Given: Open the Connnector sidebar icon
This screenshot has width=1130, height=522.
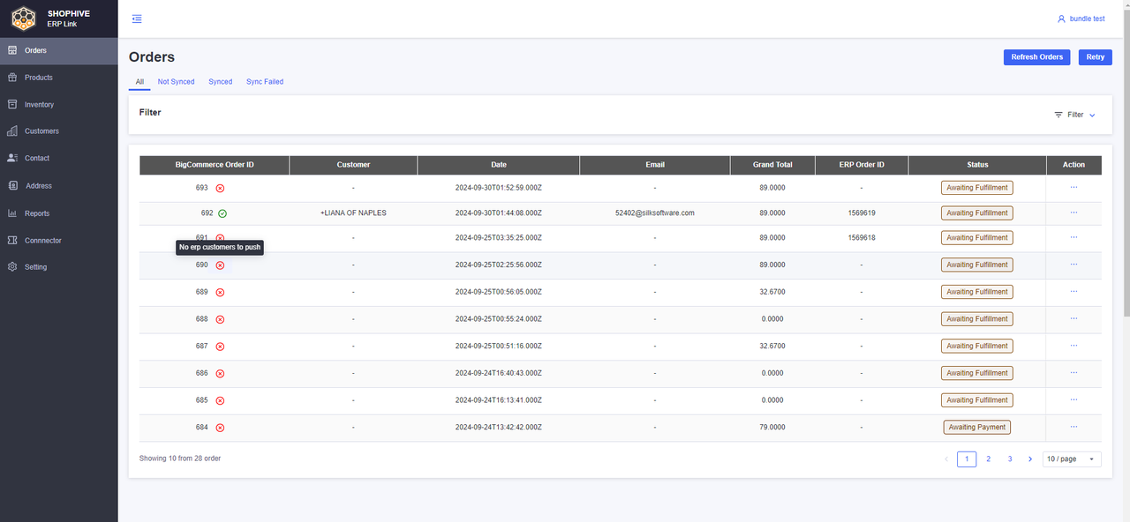Looking at the screenshot, I should point(12,240).
